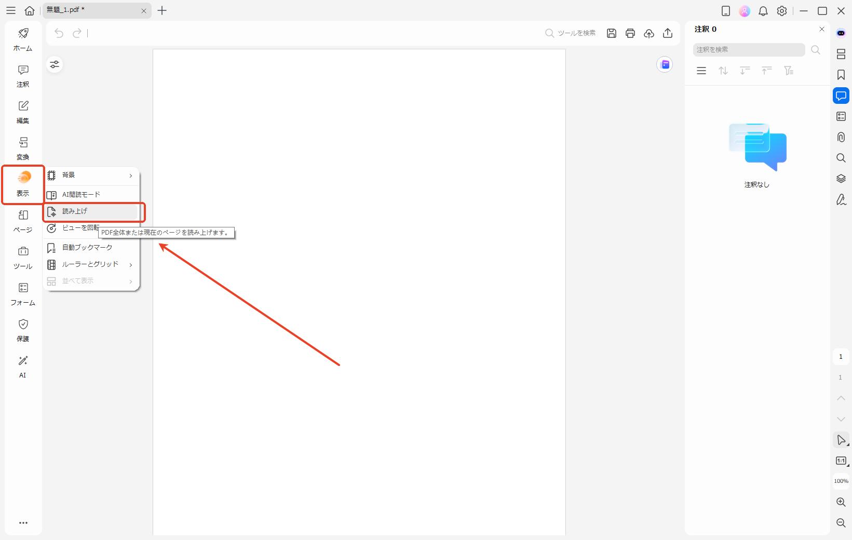Click the print icon

(x=630, y=33)
